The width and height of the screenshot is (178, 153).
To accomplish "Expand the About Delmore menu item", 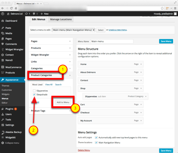I will (x=141, y=72).
